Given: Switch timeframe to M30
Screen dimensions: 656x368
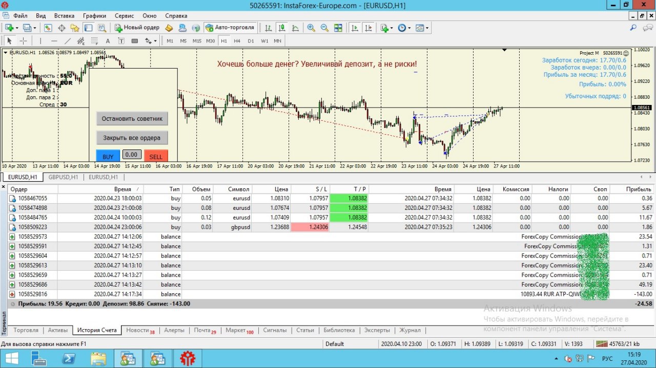Looking at the screenshot, I should coord(211,41).
